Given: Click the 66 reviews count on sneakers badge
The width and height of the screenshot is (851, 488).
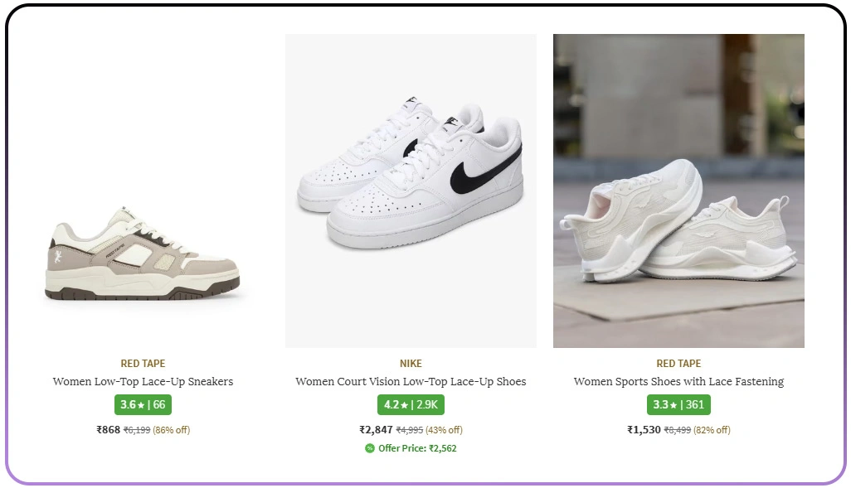Looking at the screenshot, I should point(158,404).
